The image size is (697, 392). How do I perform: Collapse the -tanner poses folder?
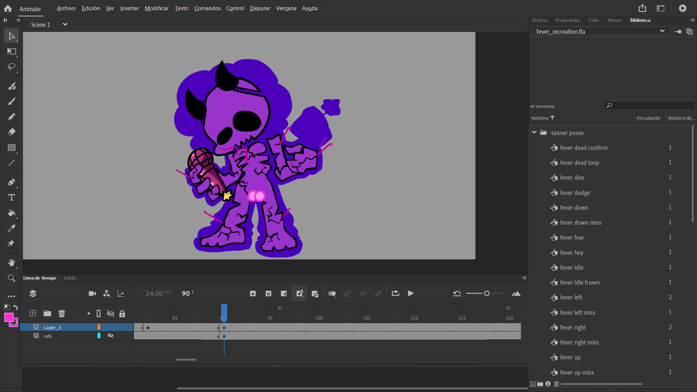[534, 132]
